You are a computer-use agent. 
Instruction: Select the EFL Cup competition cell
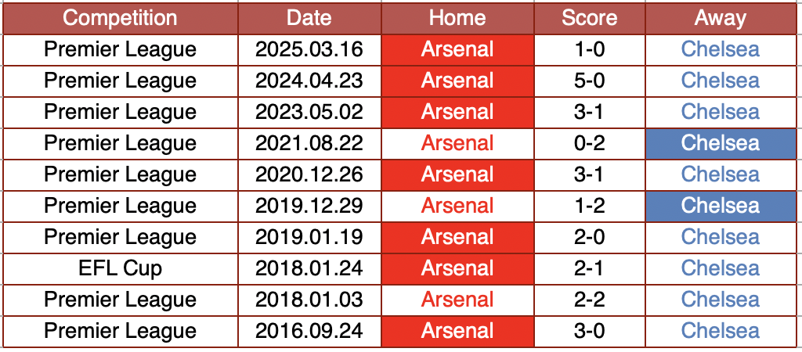[x=120, y=268]
